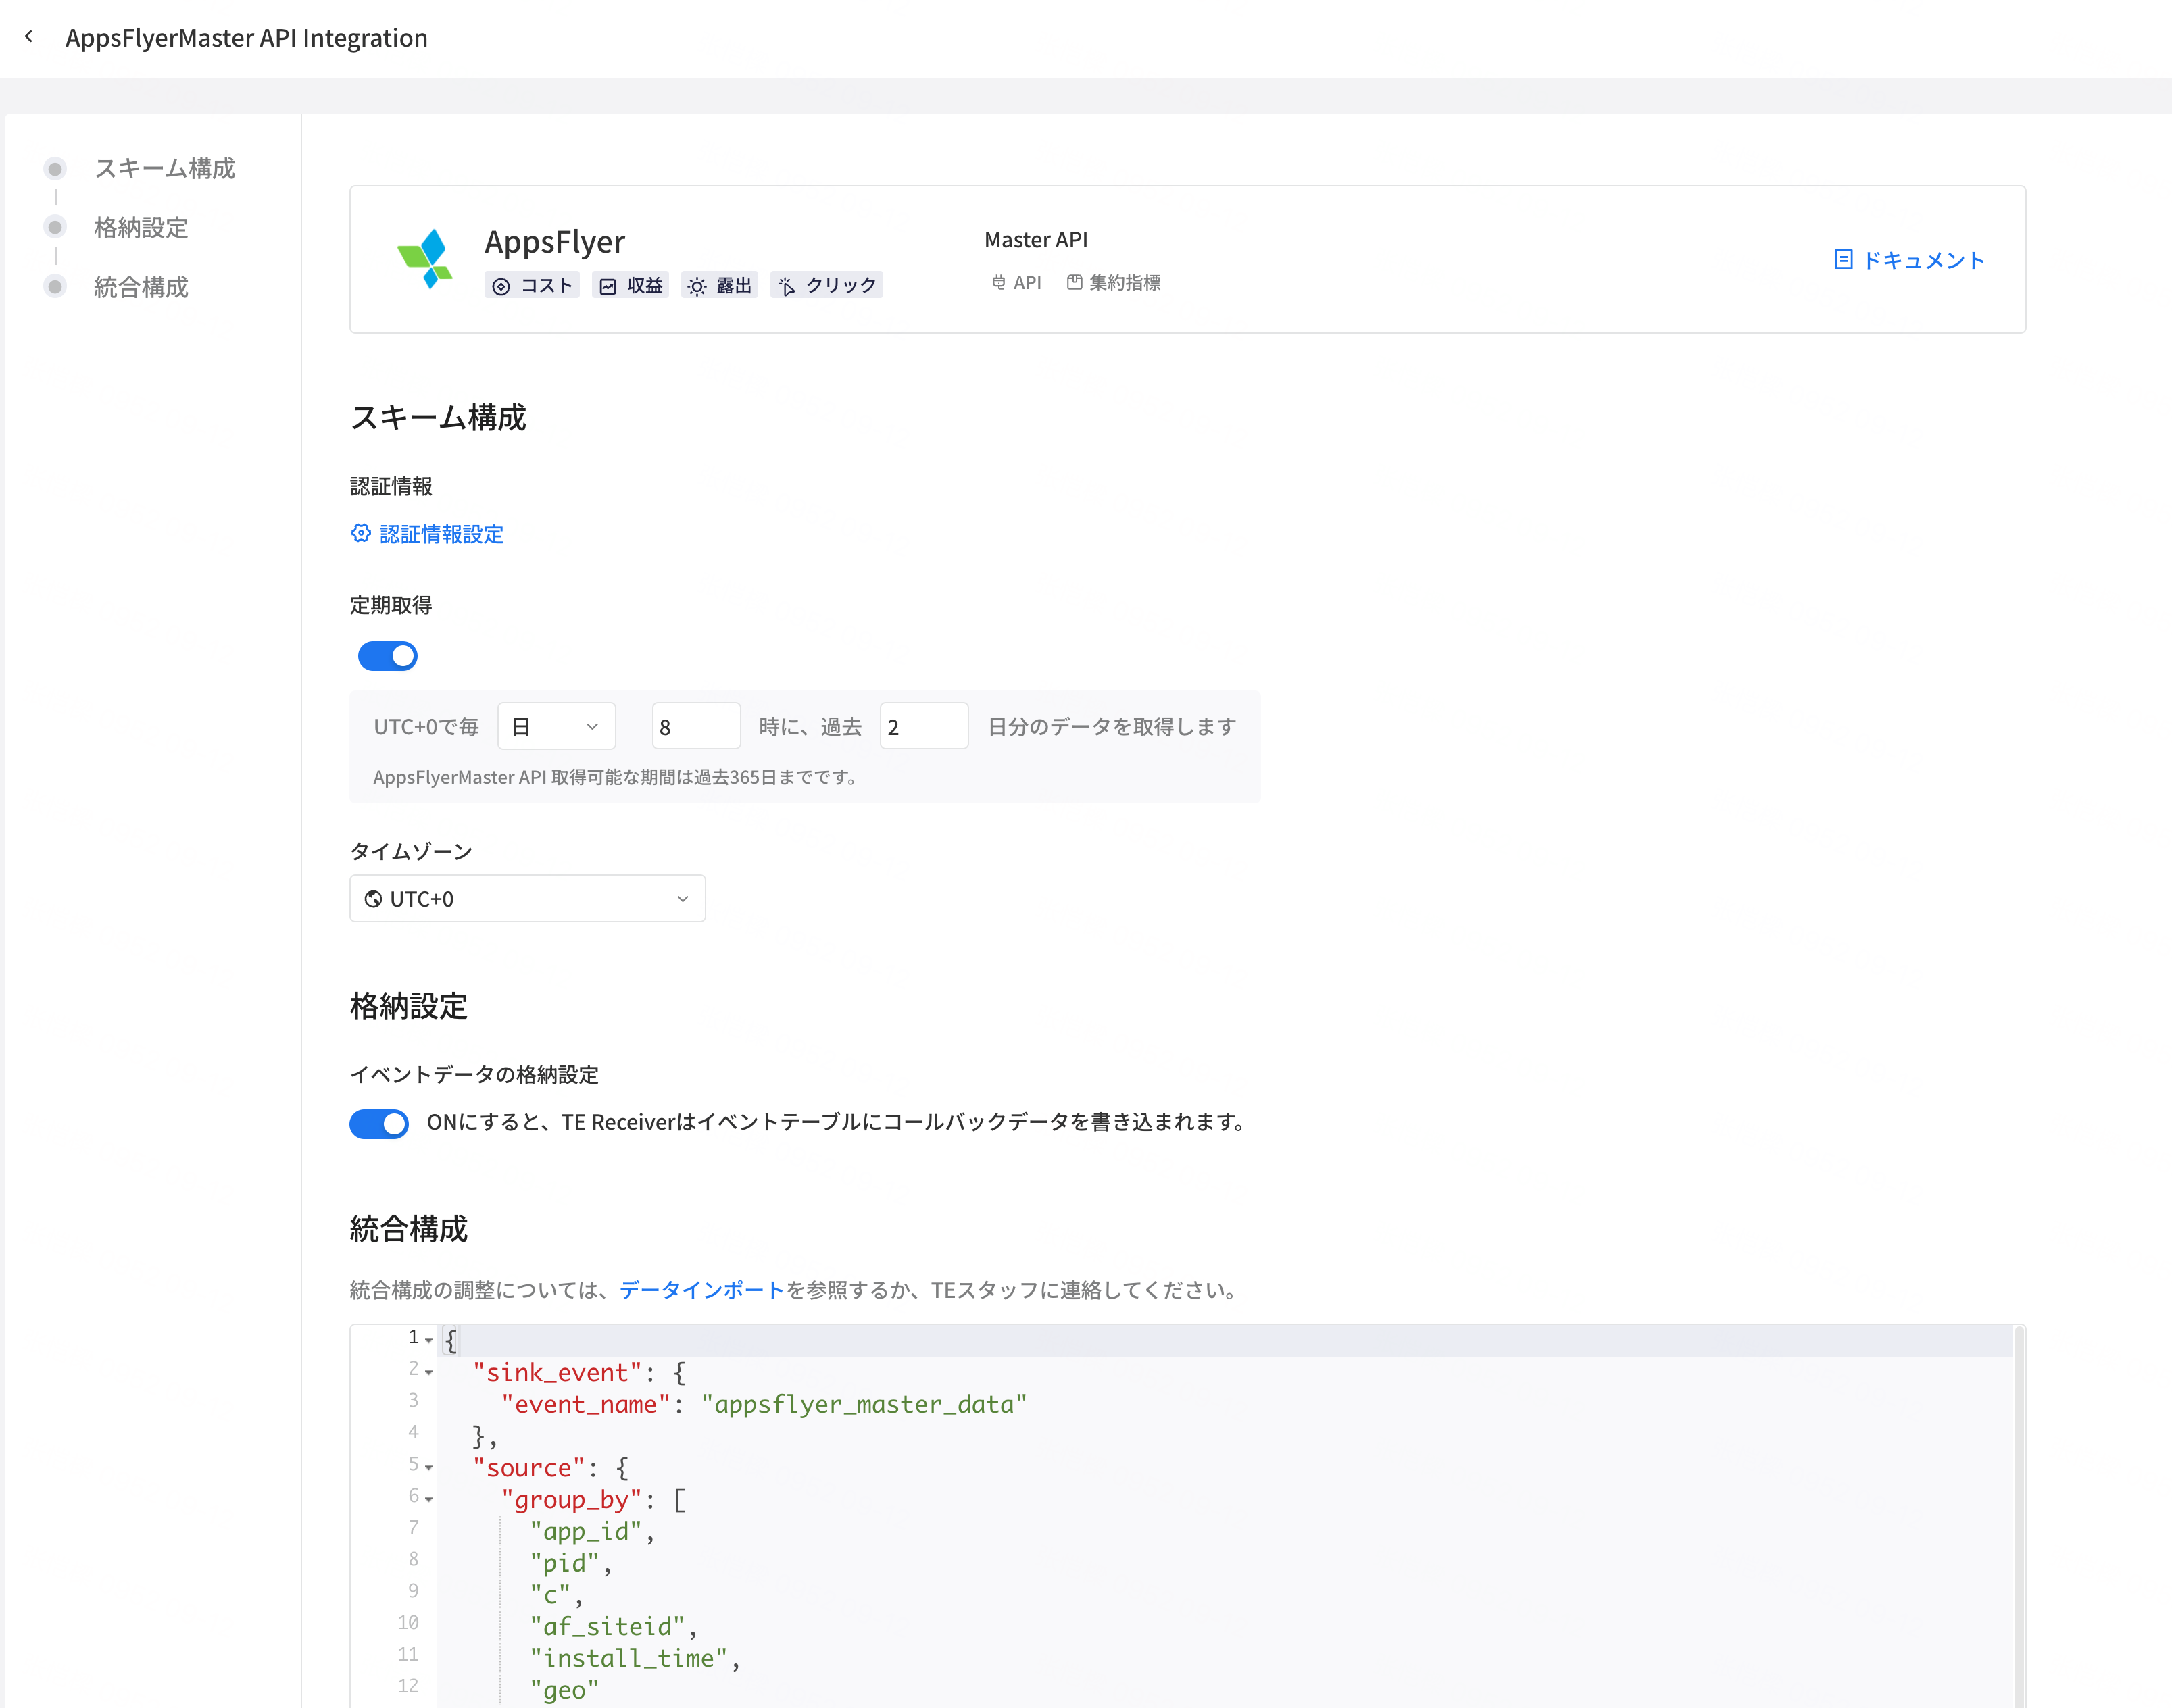Click the "af_siteid" entry in the code

(x=607, y=1626)
